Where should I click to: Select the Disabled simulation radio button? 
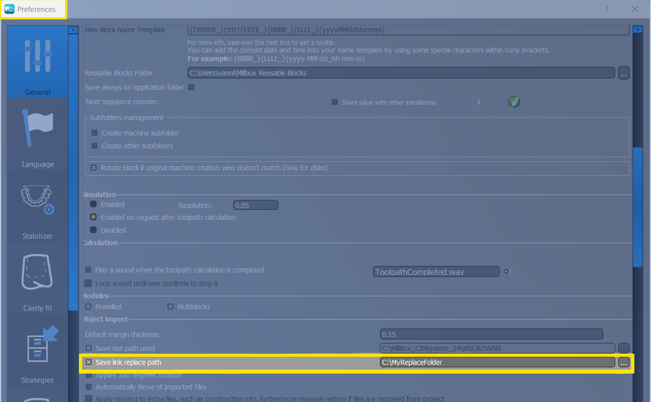[x=93, y=230]
